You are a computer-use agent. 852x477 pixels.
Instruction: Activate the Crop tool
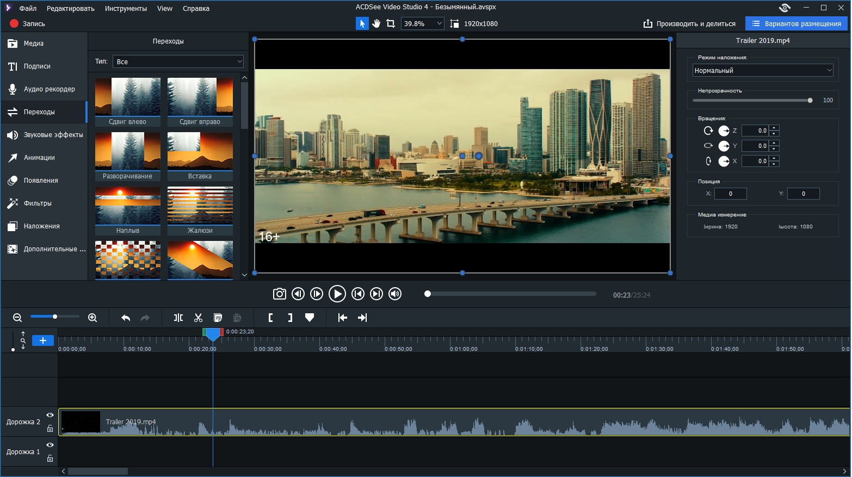(x=391, y=23)
